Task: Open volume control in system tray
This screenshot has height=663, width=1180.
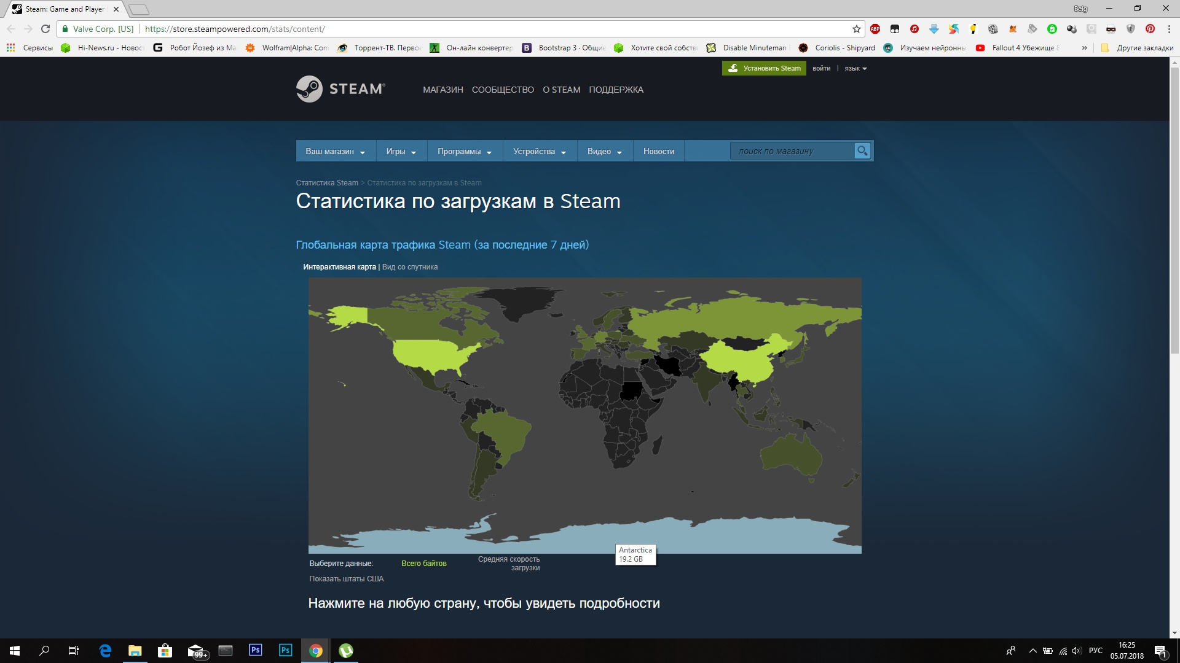Action: pos(1077,651)
